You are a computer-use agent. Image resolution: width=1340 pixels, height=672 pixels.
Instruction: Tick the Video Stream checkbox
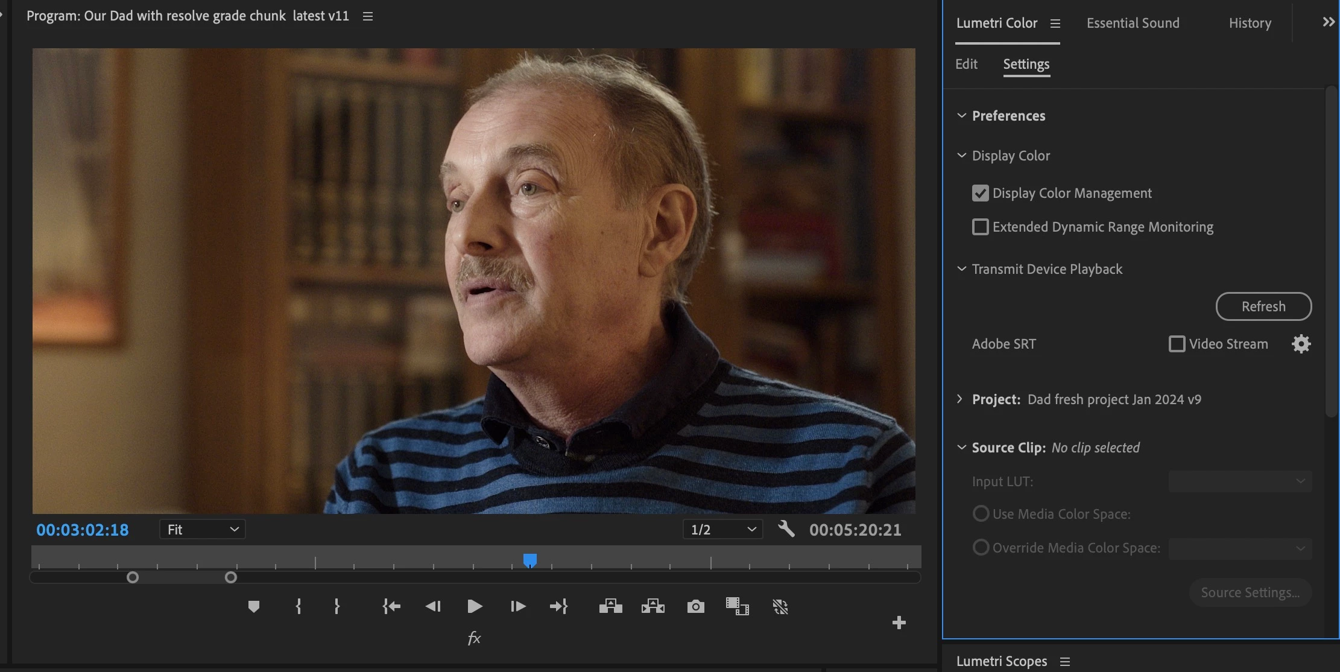pos(1177,344)
